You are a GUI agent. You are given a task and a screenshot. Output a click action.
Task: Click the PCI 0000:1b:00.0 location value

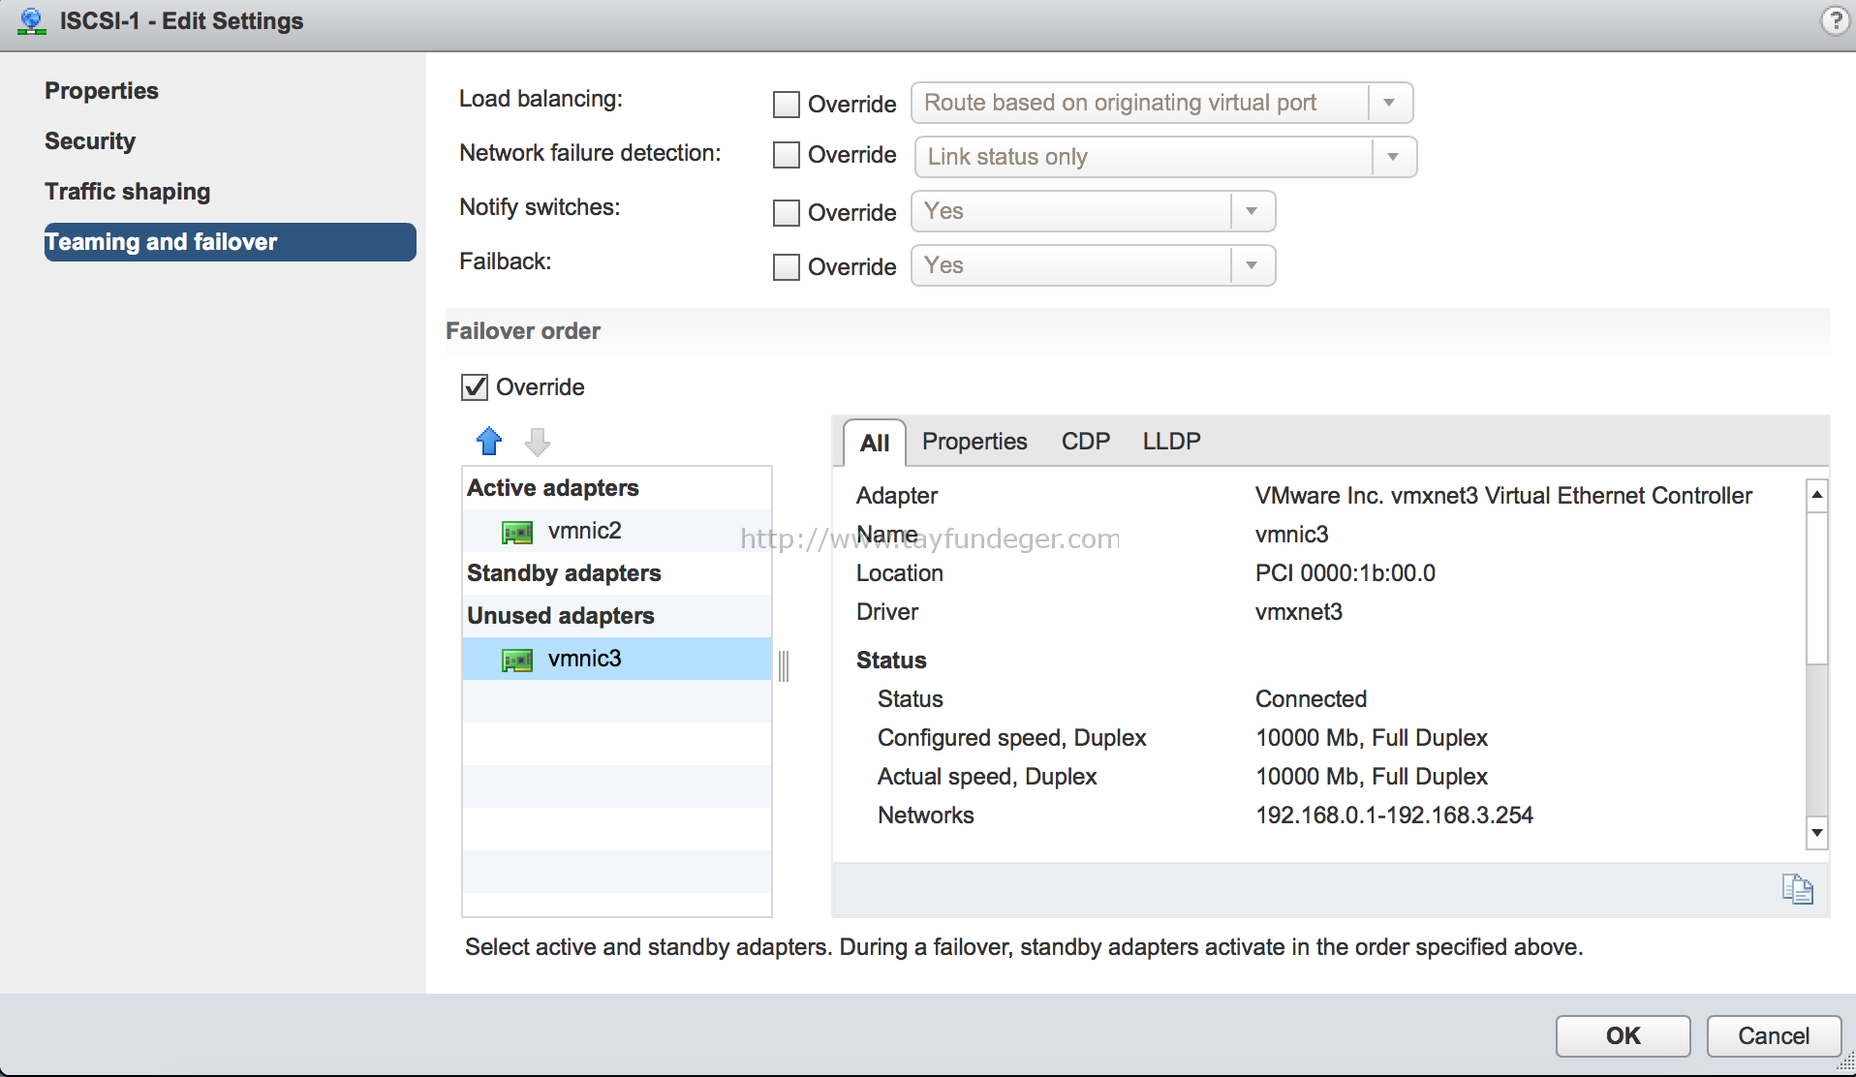point(1346,573)
